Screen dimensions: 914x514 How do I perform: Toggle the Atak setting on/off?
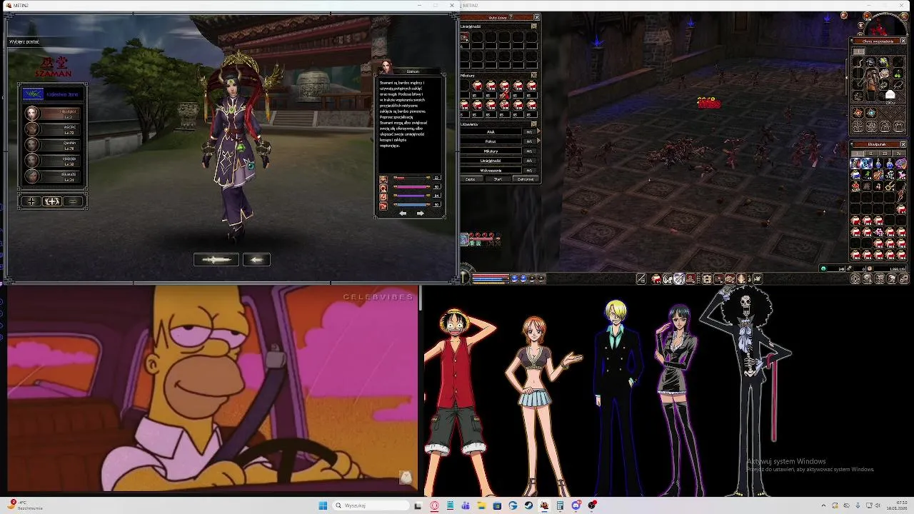529,131
